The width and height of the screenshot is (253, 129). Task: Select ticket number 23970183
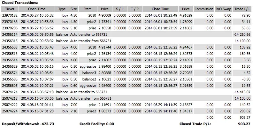pyautogui.click(x=10, y=22)
